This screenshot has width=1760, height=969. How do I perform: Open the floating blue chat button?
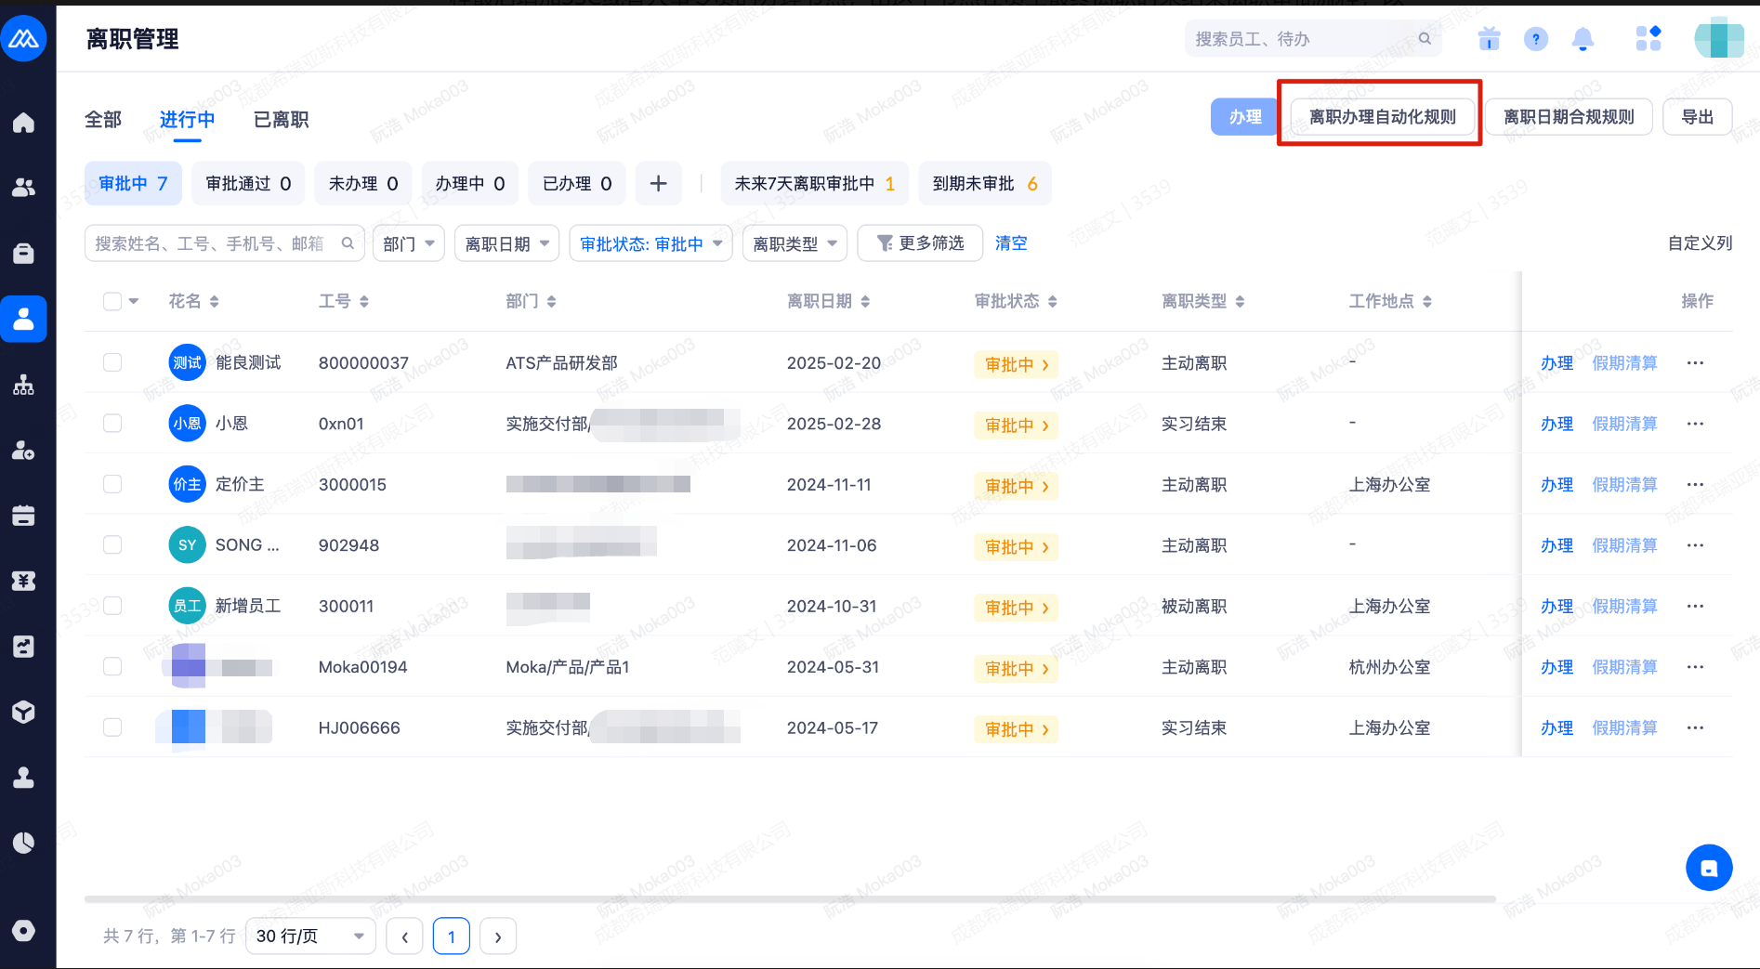tap(1709, 868)
